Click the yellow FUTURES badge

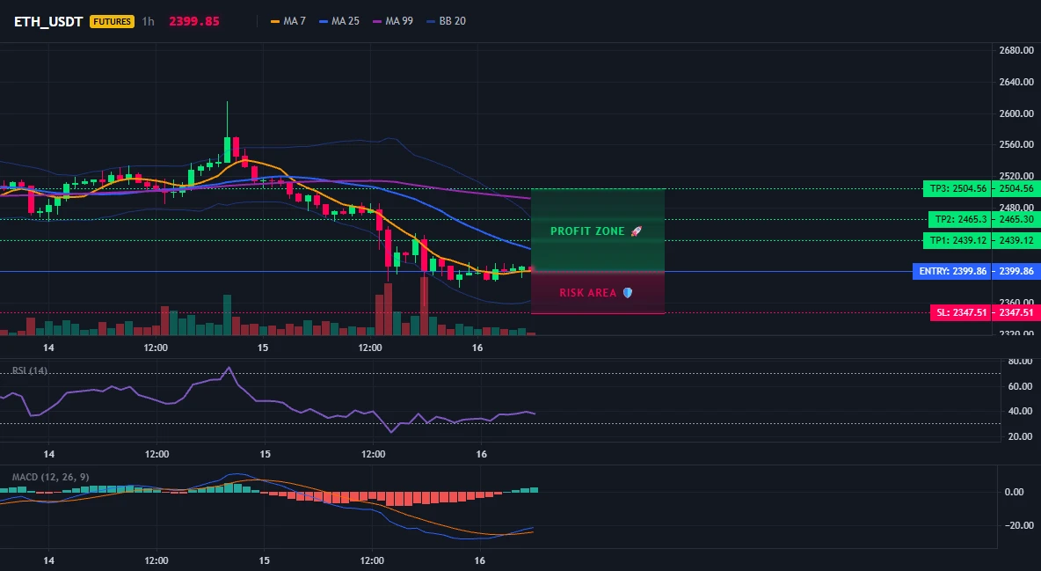click(113, 21)
